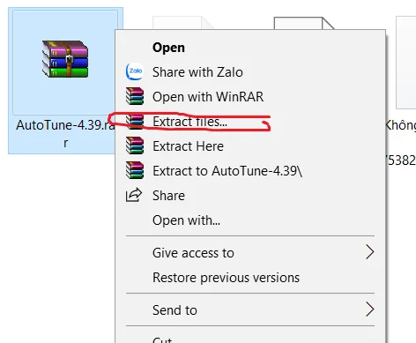Click WinRAR icon beside Extract Here
The image size is (416, 343).
135,145
